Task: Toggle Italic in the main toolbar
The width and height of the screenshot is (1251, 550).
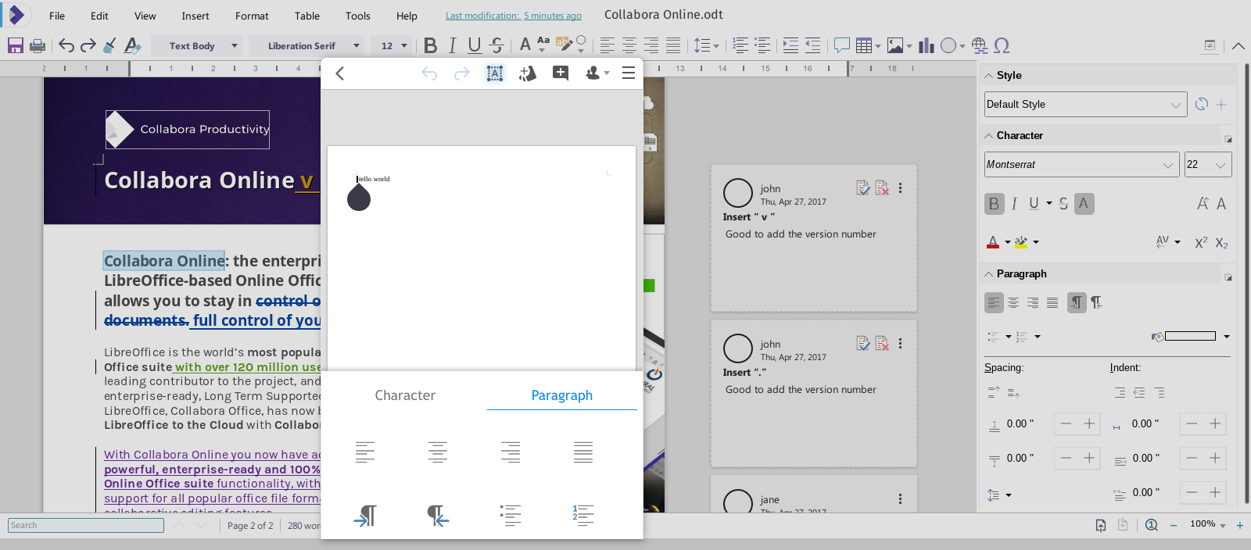Action: [452, 45]
